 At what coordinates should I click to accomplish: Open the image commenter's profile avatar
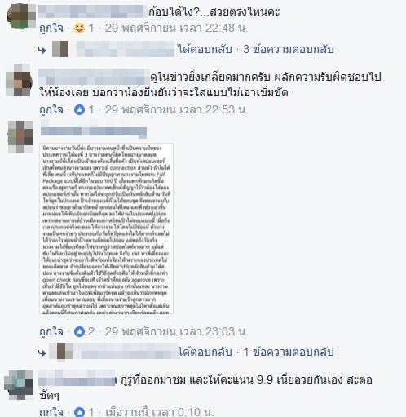pos(20,137)
